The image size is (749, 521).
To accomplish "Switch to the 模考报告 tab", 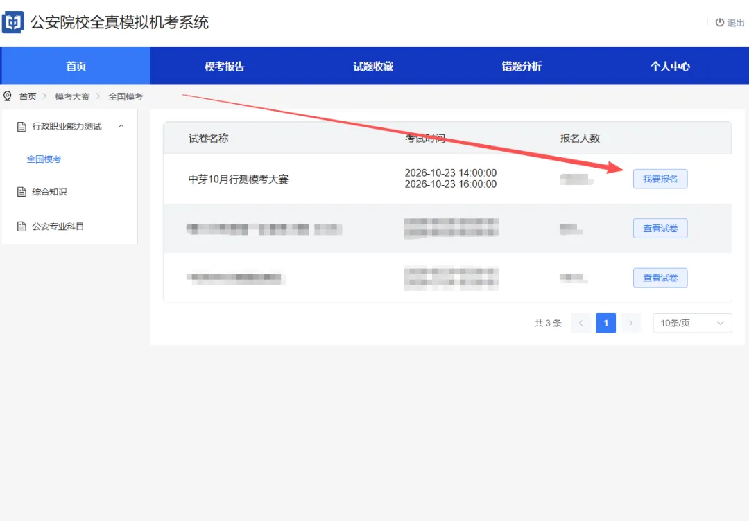I will (x=225, y=66).
